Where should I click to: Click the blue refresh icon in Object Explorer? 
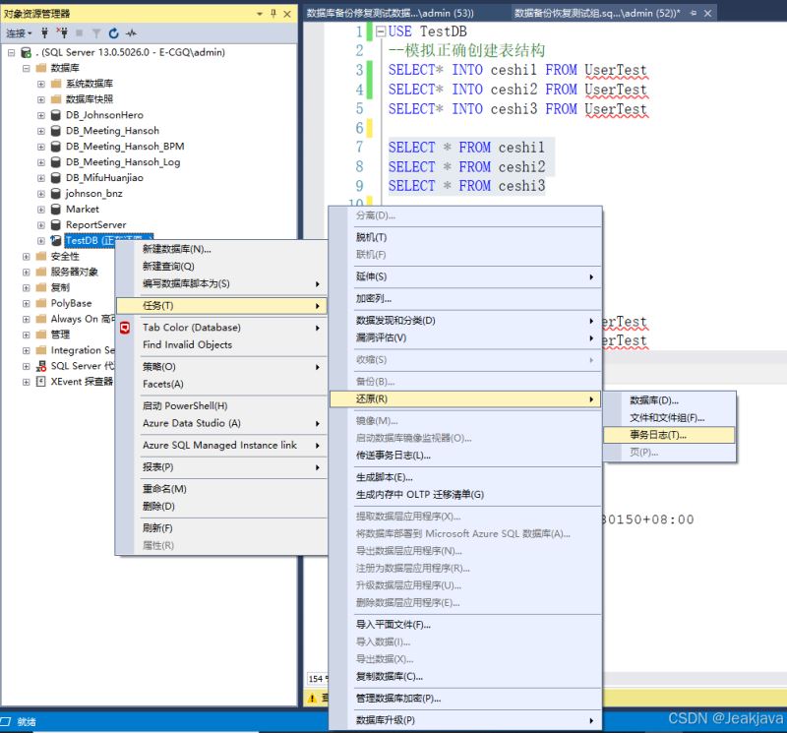[113, 33]
